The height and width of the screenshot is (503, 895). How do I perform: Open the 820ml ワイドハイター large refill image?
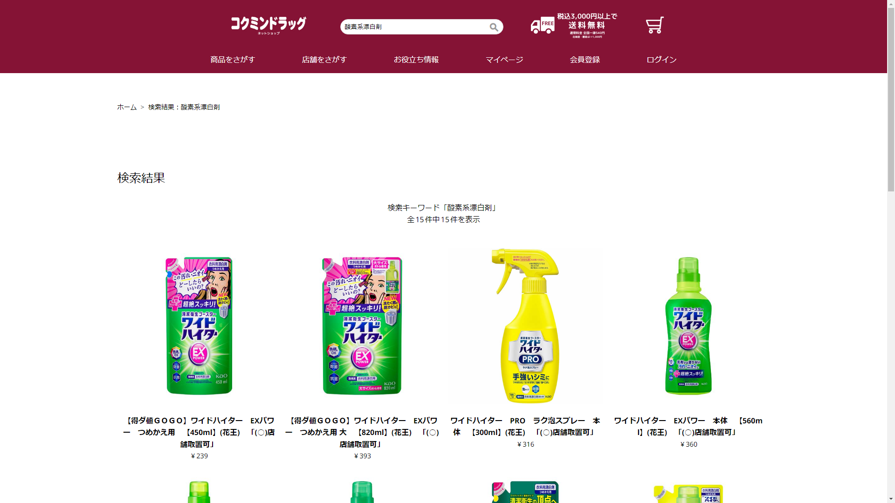362,326
